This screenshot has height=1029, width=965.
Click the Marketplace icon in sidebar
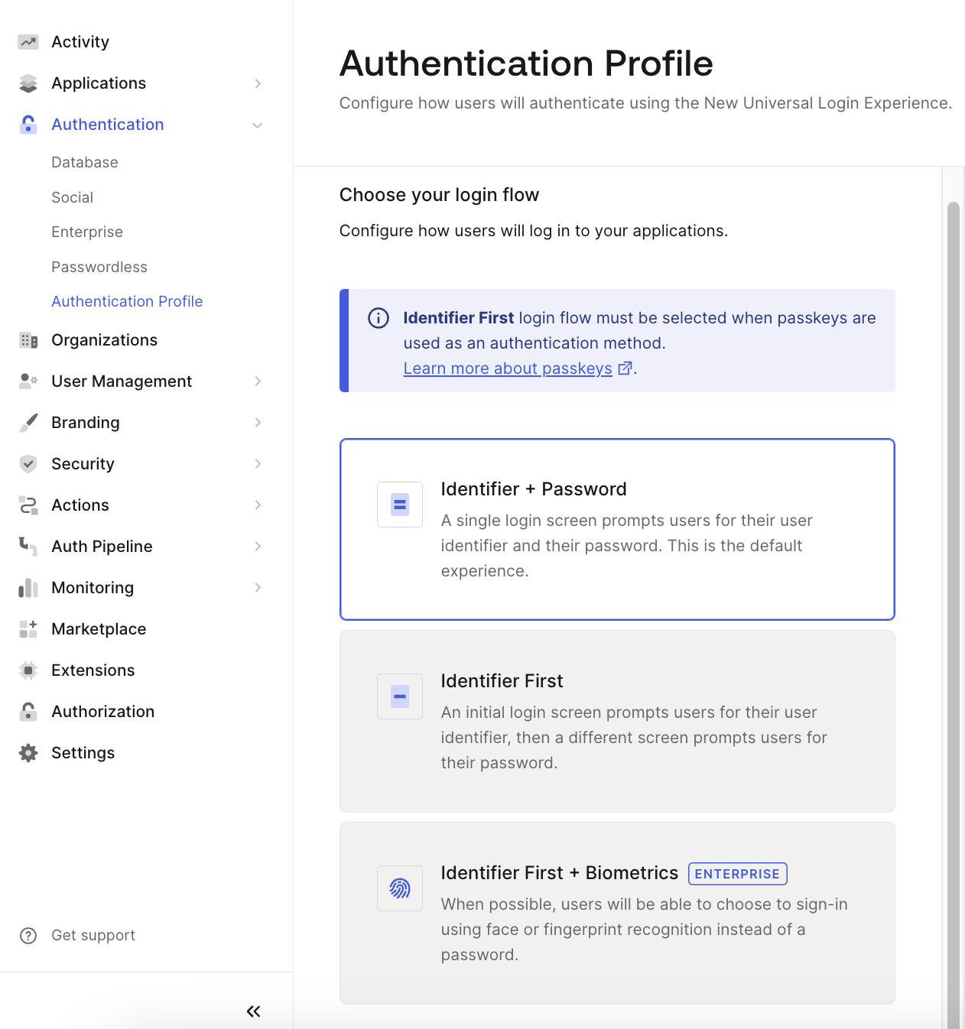[28, 629]
